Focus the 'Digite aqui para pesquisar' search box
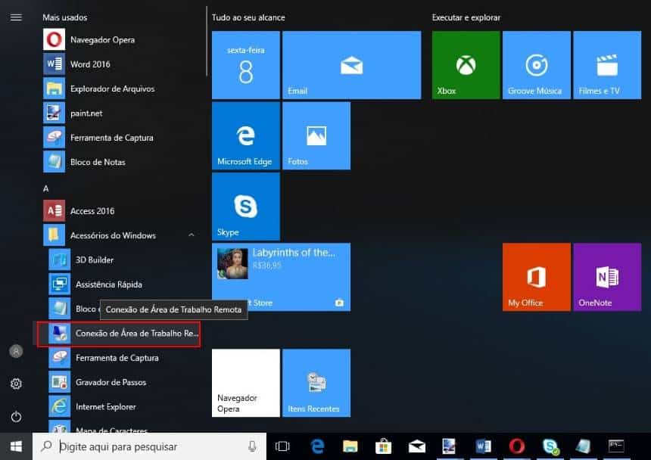The height and width of the screenshot is (460, 651). coord(149,446)
